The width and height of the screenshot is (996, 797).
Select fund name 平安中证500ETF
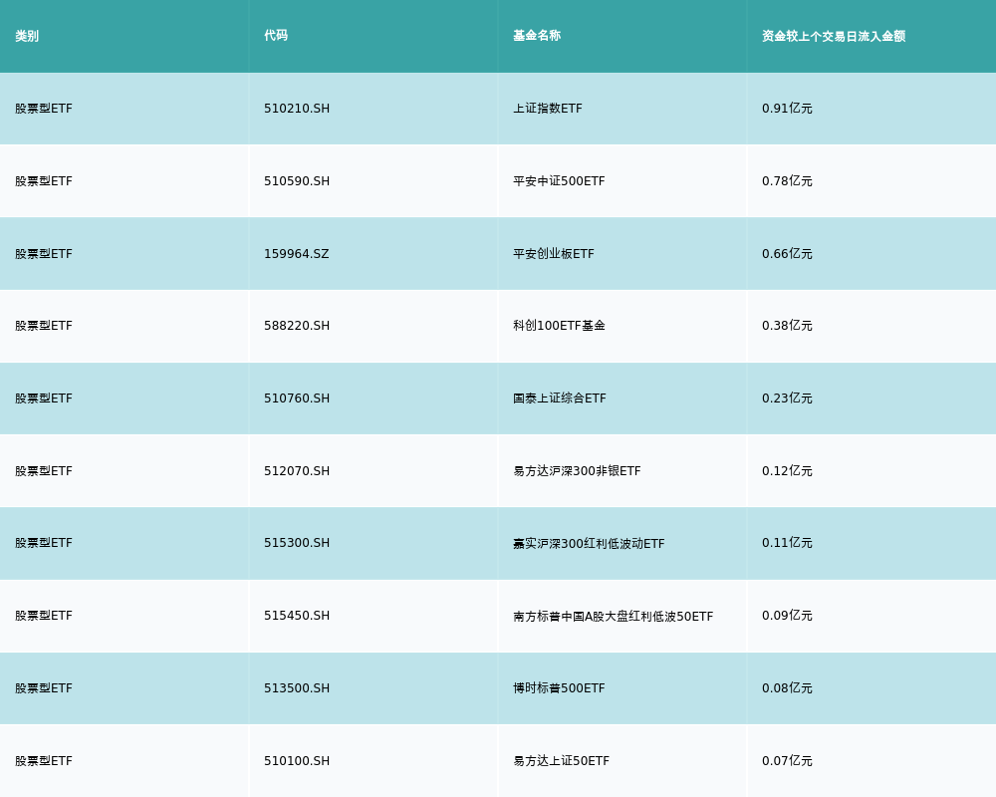(x=559, y=181)
